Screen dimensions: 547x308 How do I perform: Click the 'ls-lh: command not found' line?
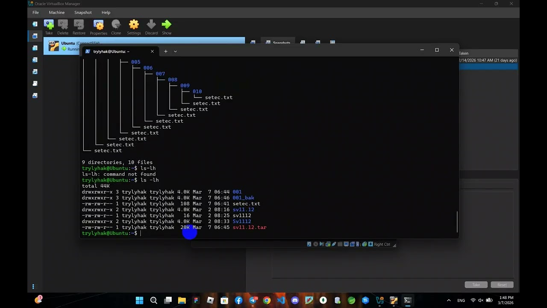tap(119, 174)
